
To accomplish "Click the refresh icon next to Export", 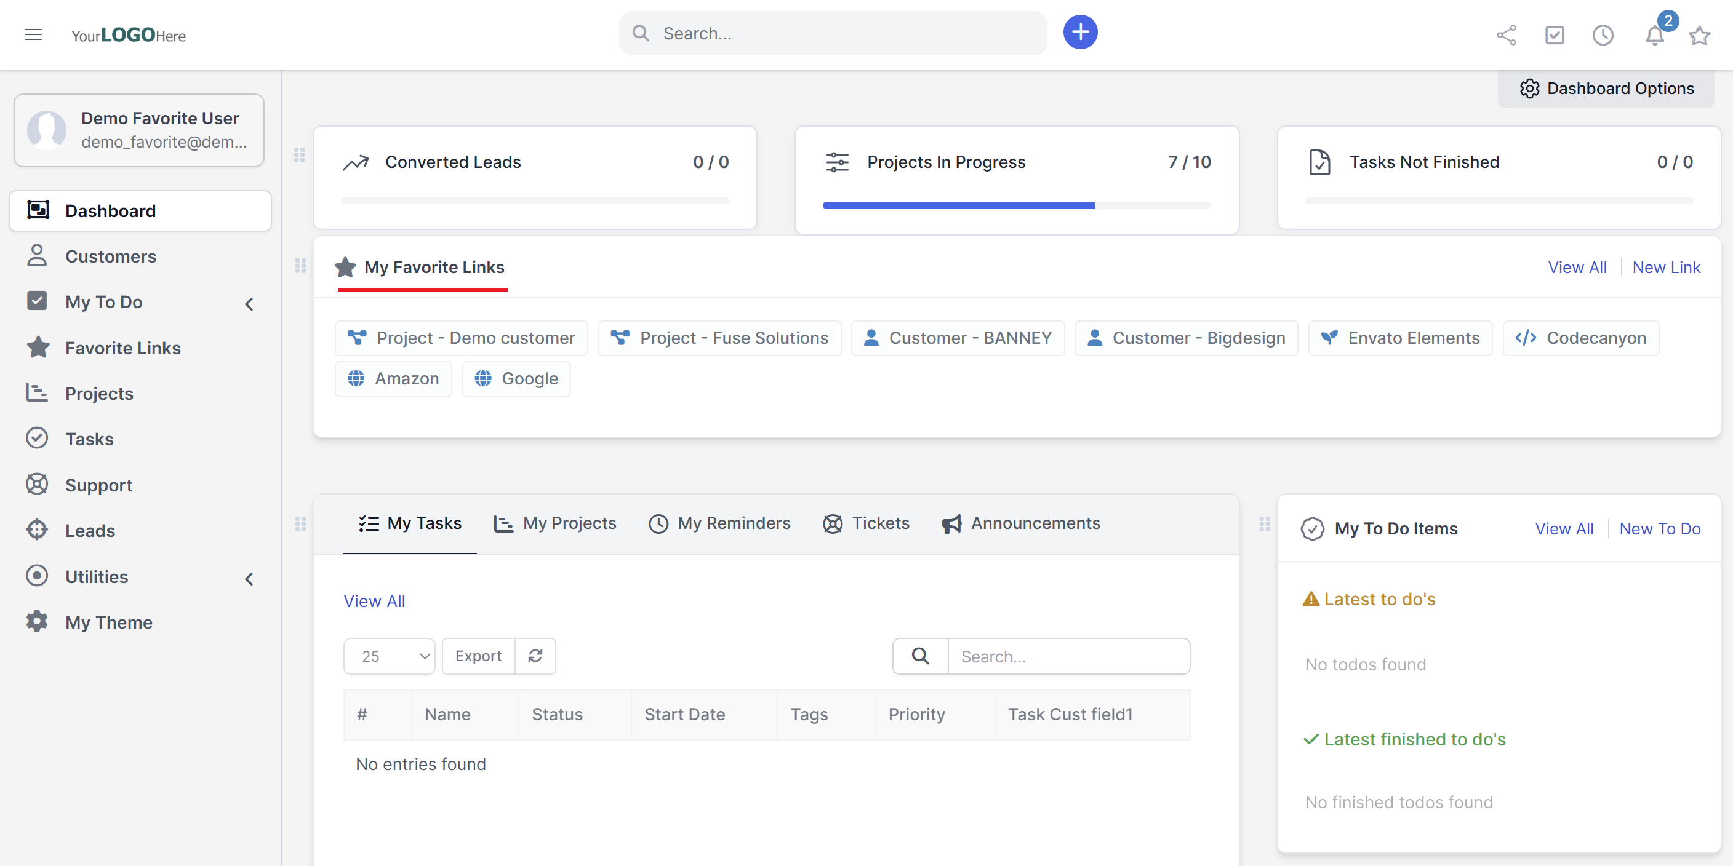I will [535, 656].
